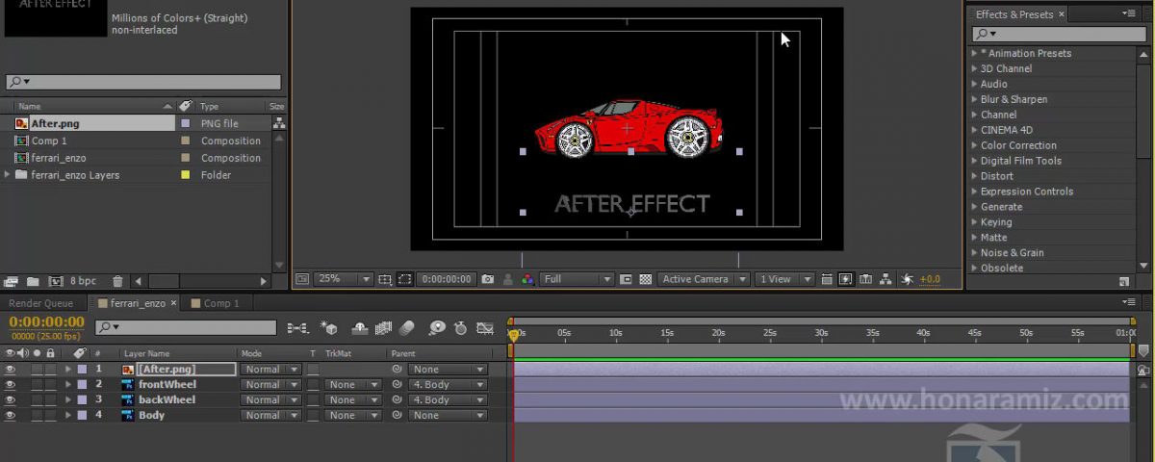This screenshot has height=462, width=1155.
Task: Open the Graph Editor
Action: [485, 328]
